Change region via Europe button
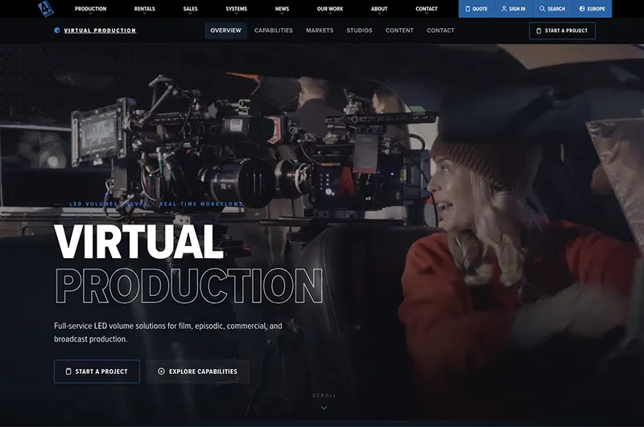The height and width of the screenshot is (427, 644). pos(592,9)
